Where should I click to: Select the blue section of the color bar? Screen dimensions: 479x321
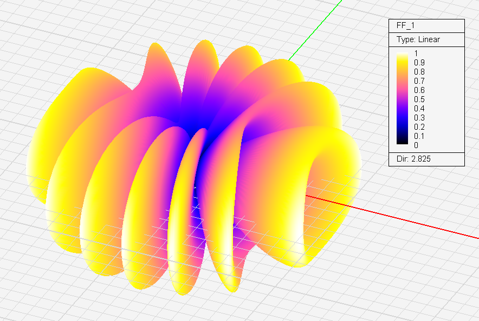(x=403, y=116)
